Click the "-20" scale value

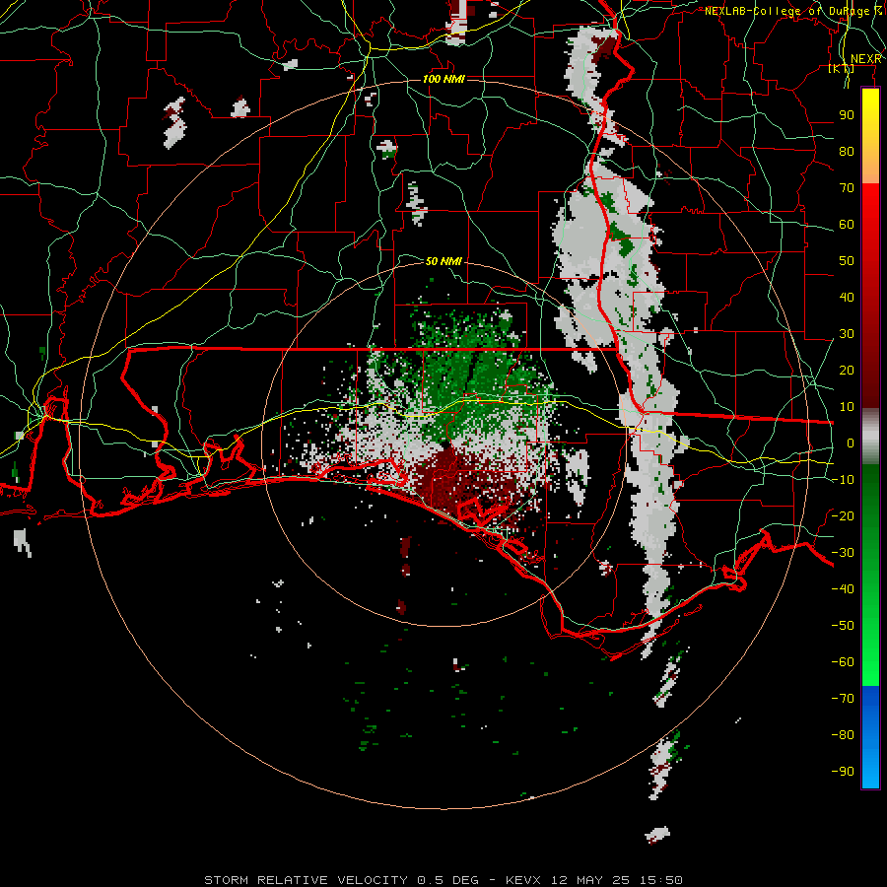click(843, 515)
